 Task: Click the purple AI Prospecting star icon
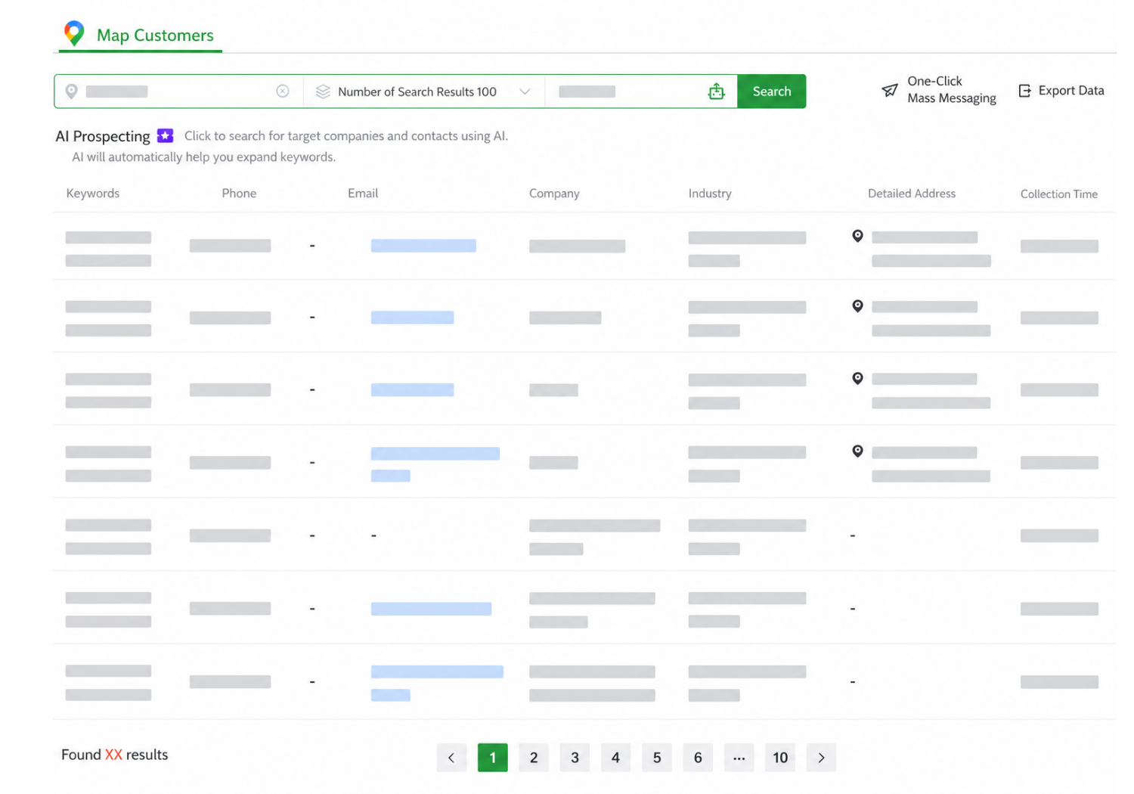click(165, 135)
